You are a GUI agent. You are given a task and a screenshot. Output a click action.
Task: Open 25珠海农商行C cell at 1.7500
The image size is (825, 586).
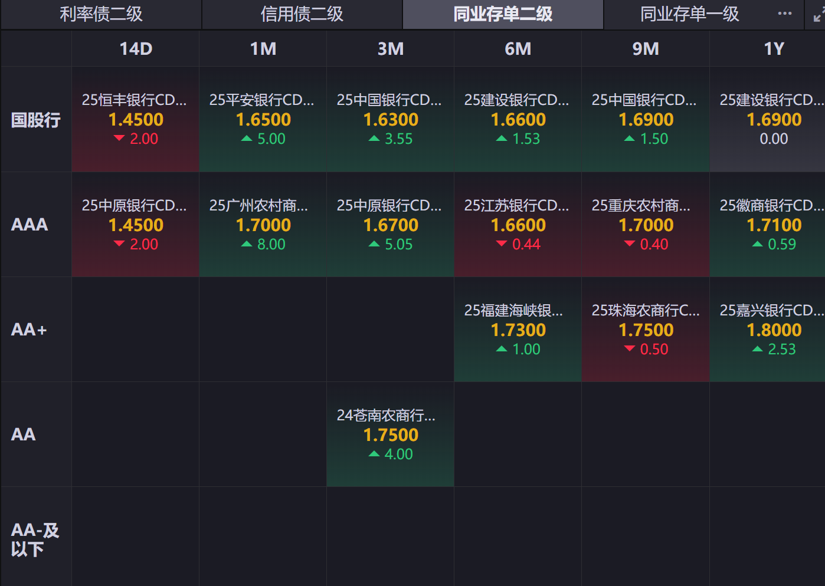[646, 330]
